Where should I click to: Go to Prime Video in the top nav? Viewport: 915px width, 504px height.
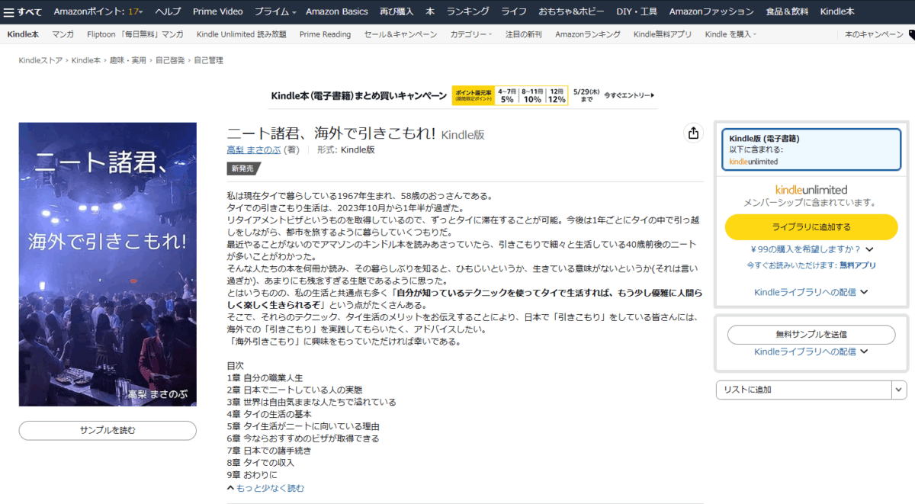[x=218, y=11]
